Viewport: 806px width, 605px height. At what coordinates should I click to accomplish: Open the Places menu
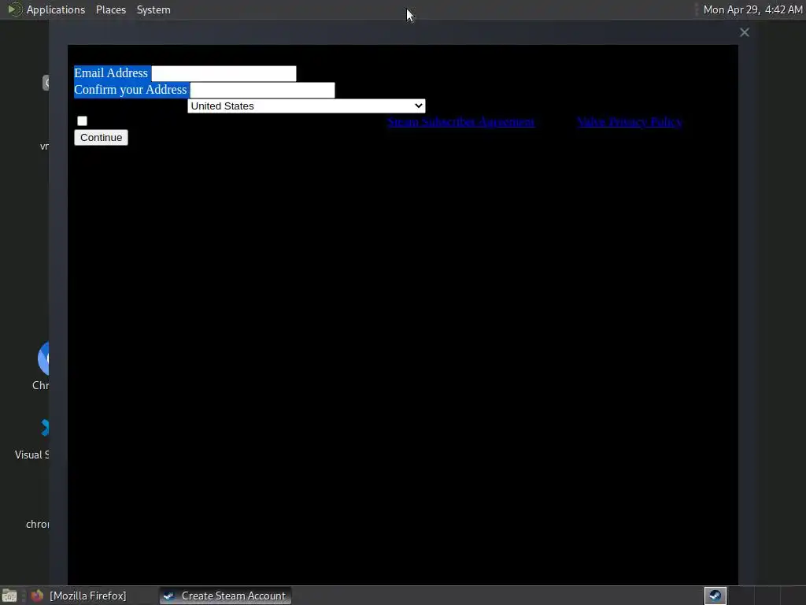(x=111, y=9)
